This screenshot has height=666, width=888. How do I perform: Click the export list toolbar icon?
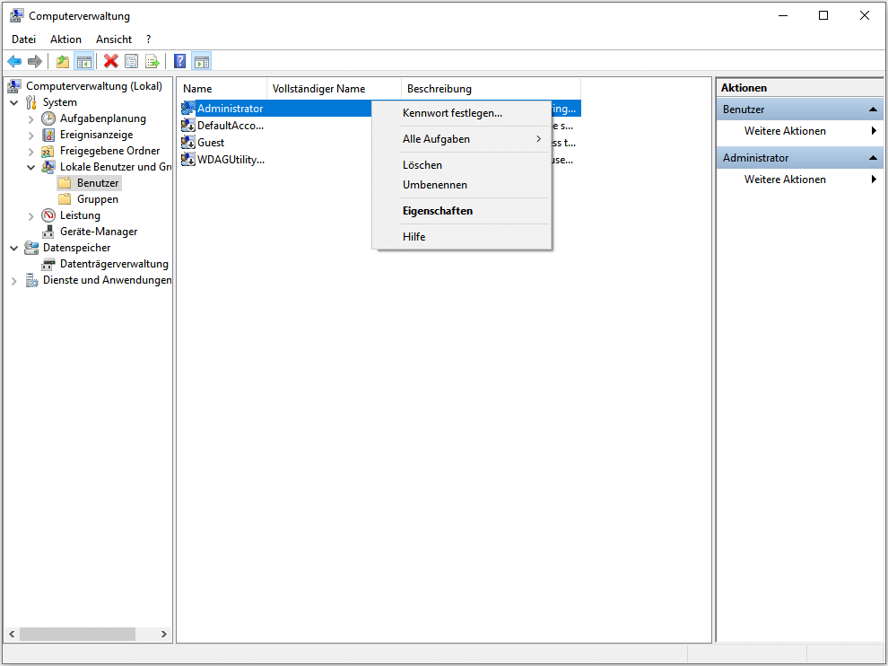pyautogui.click(x=152, y=61)
